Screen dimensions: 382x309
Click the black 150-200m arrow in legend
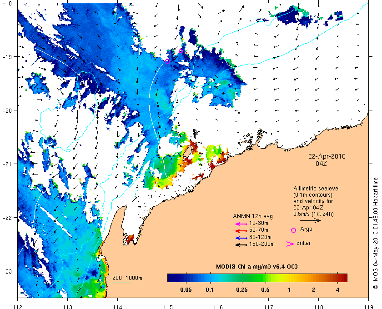pyautogui.click(x=241, y=245)
